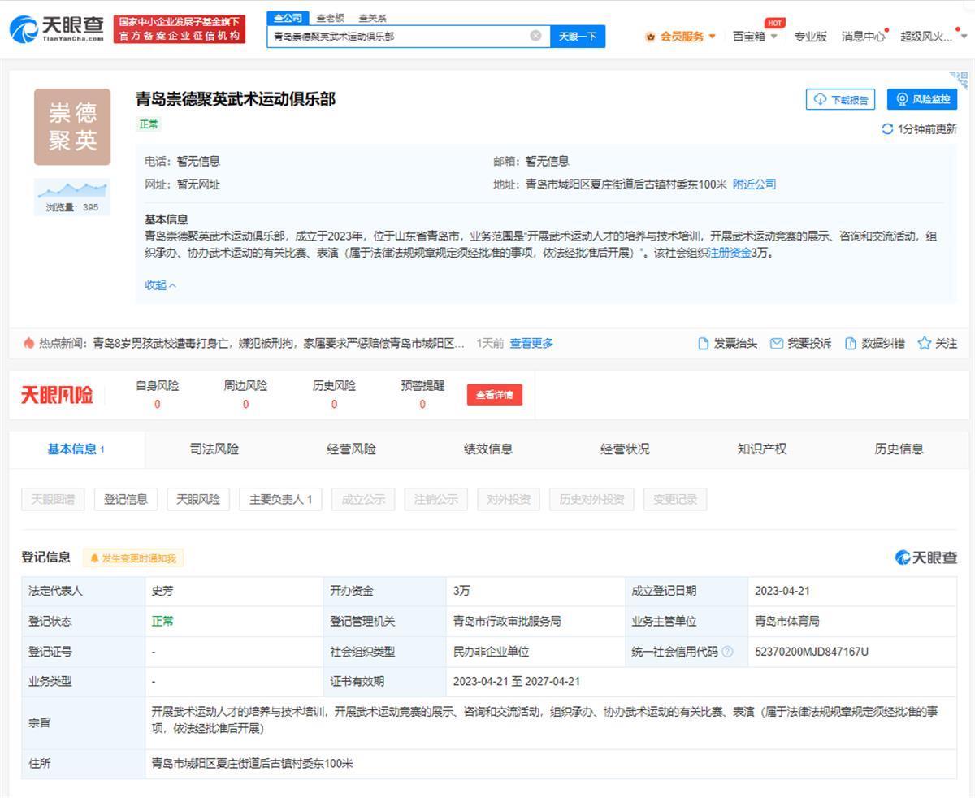
Task: Click the TianYanCha logo at top left
Action: 57,30
